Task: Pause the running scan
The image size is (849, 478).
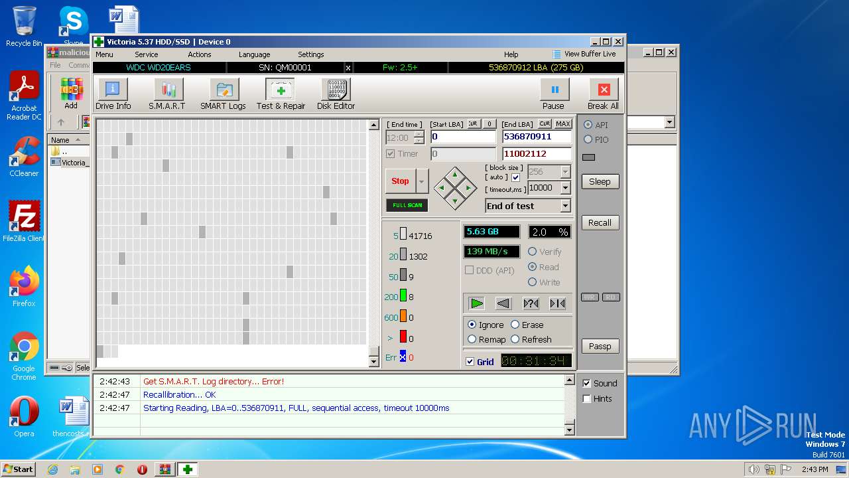Action: (554, 94)
